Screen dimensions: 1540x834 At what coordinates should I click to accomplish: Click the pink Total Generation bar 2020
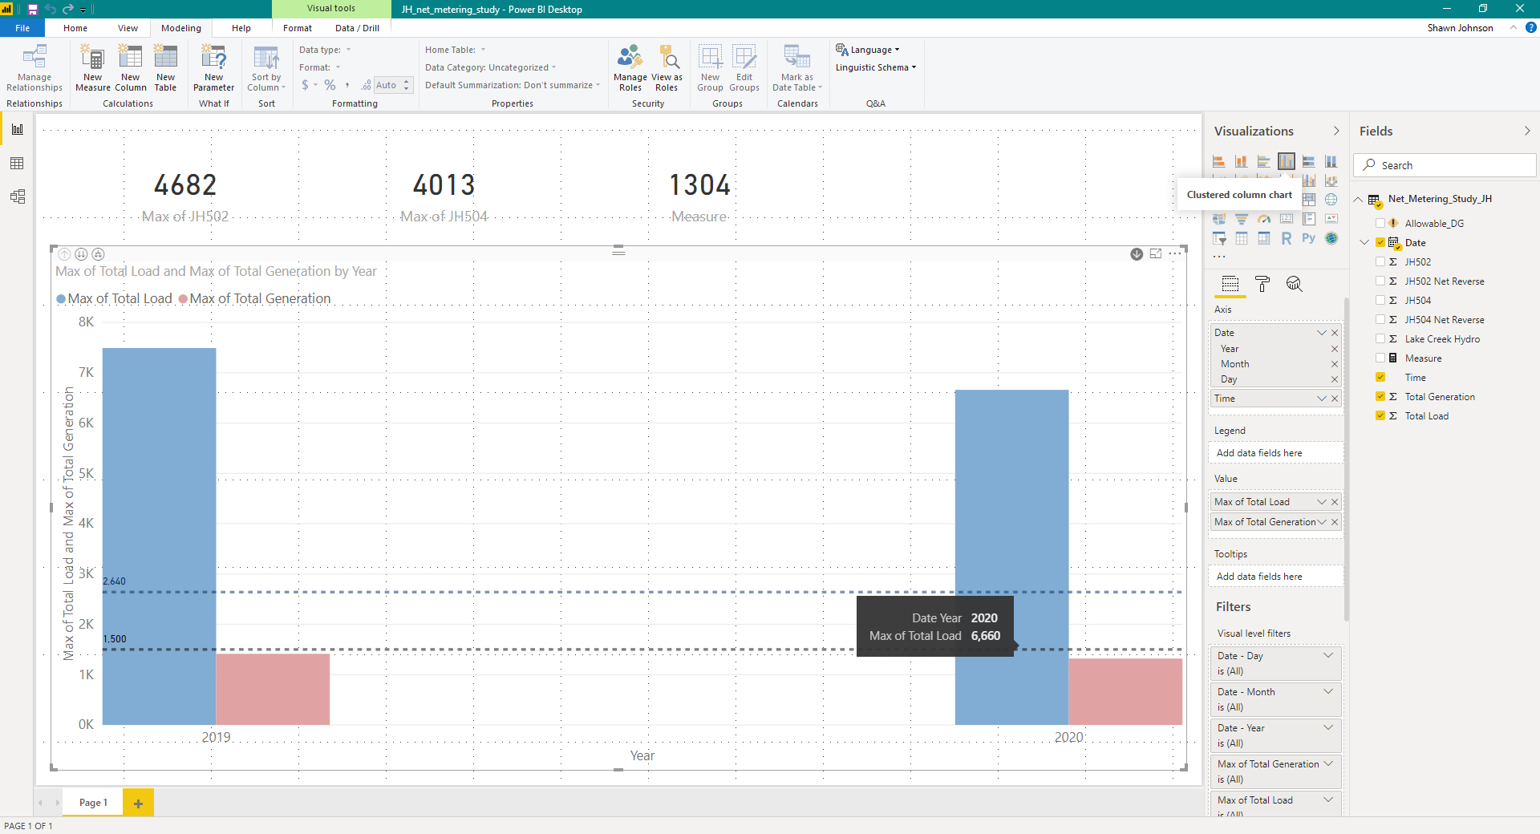pyautogui.click(x=1125, y=691)
